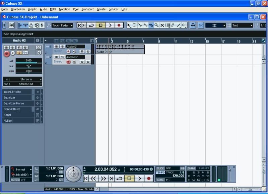Open the Geräte menu
The height and width of the screenshot is (194, 268).
101,9
